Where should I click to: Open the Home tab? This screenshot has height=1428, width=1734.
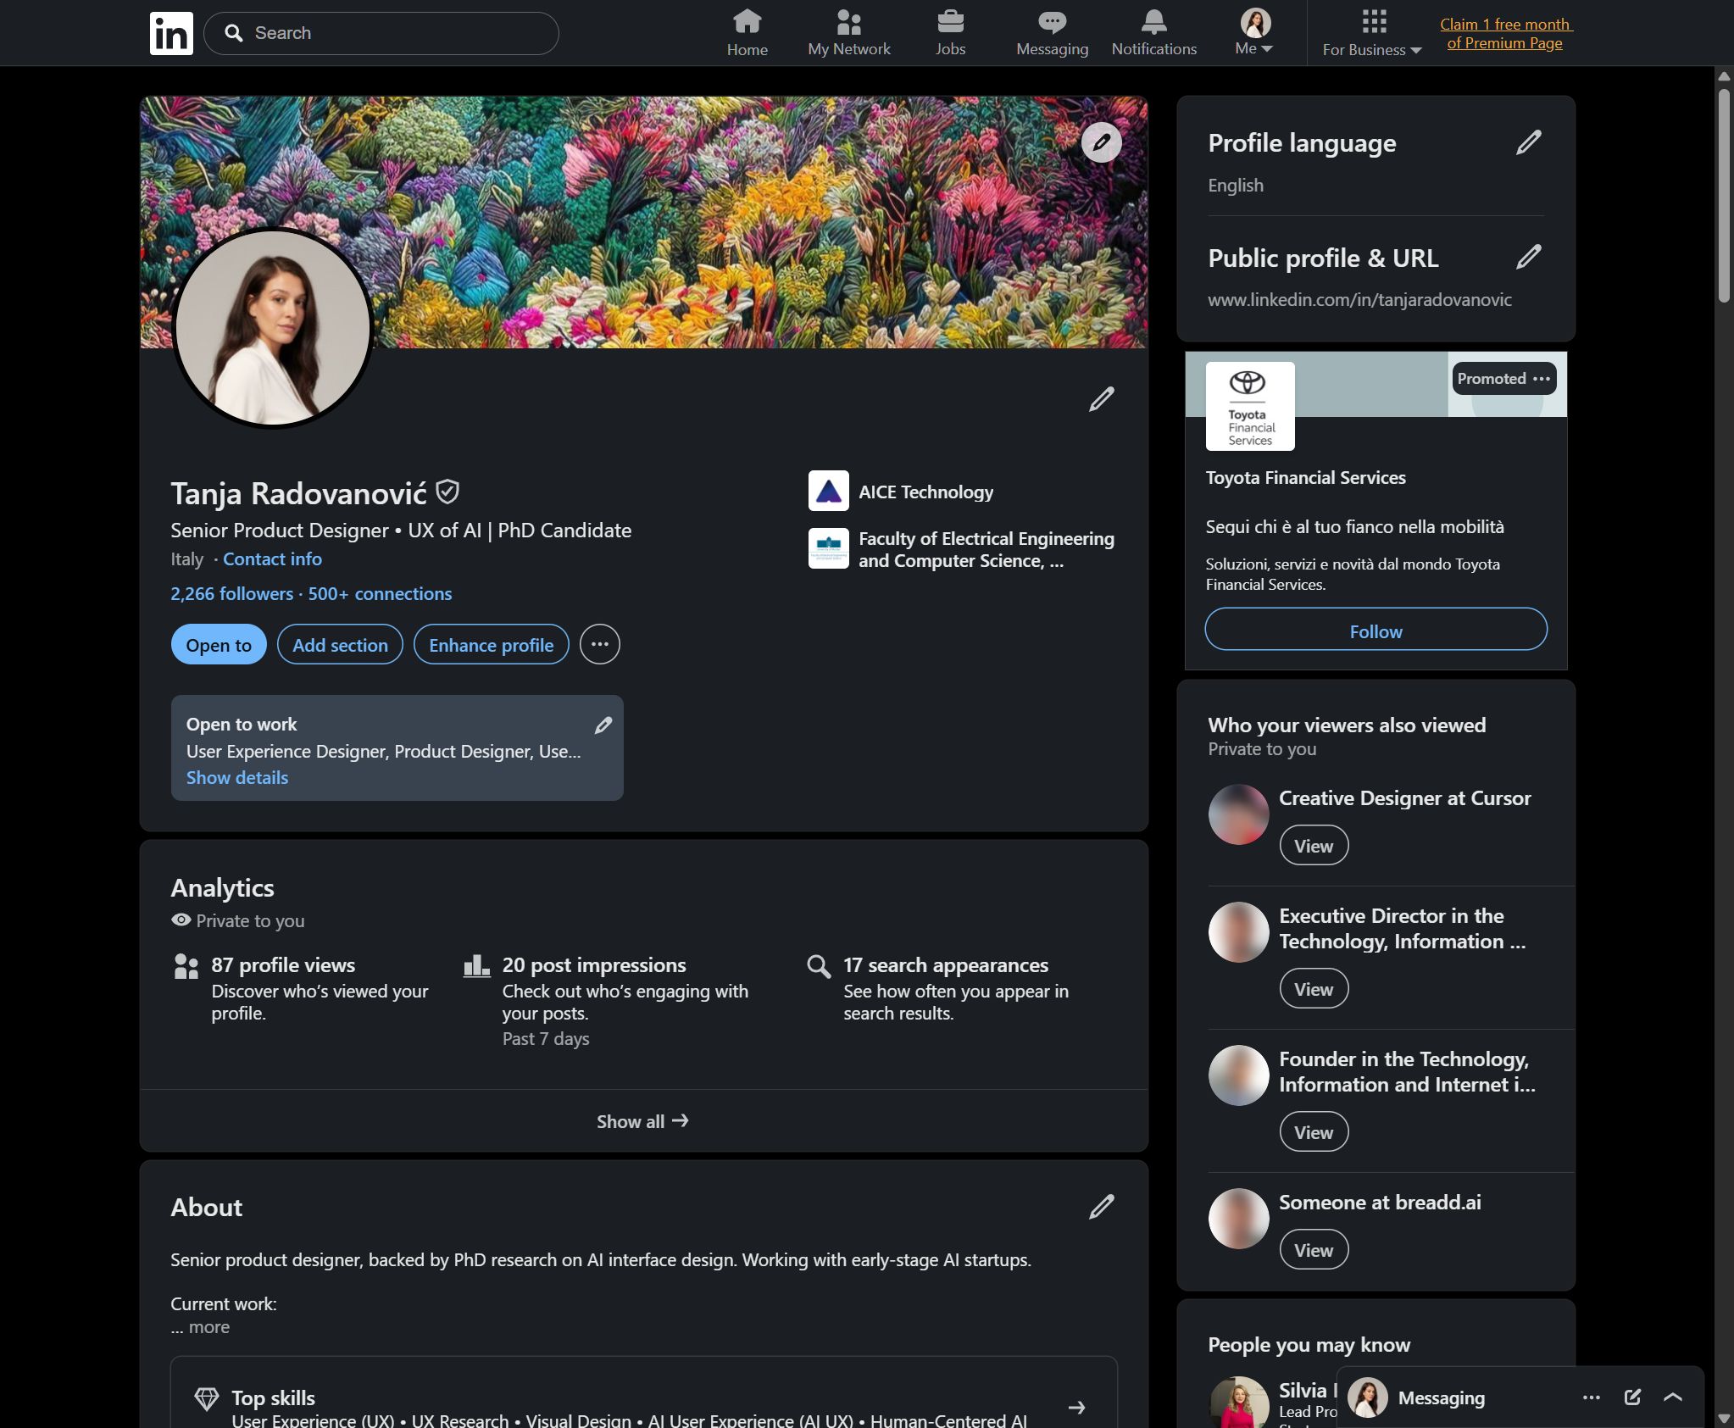click(747, 33)
